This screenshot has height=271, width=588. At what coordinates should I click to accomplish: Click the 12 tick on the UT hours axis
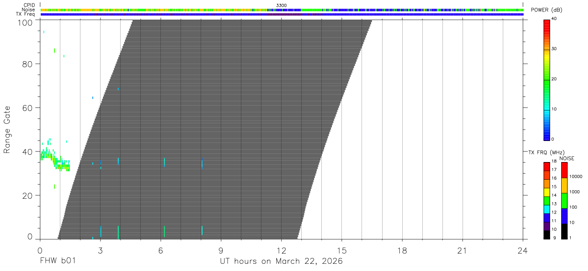(x=282, y=250)
